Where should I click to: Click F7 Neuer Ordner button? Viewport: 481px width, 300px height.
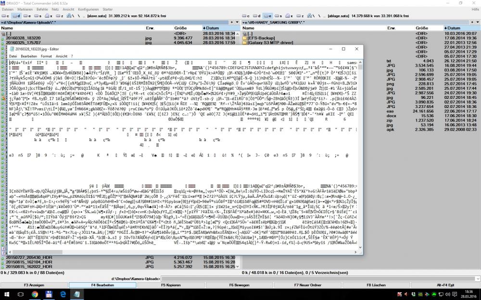click(x=308, y=285)
